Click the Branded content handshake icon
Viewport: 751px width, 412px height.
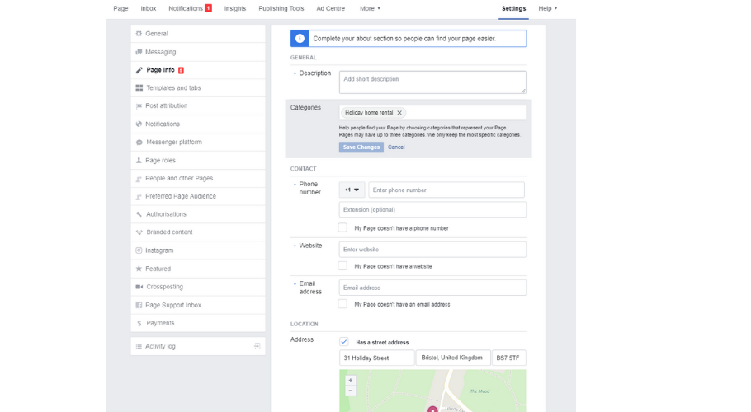point(139,232)
